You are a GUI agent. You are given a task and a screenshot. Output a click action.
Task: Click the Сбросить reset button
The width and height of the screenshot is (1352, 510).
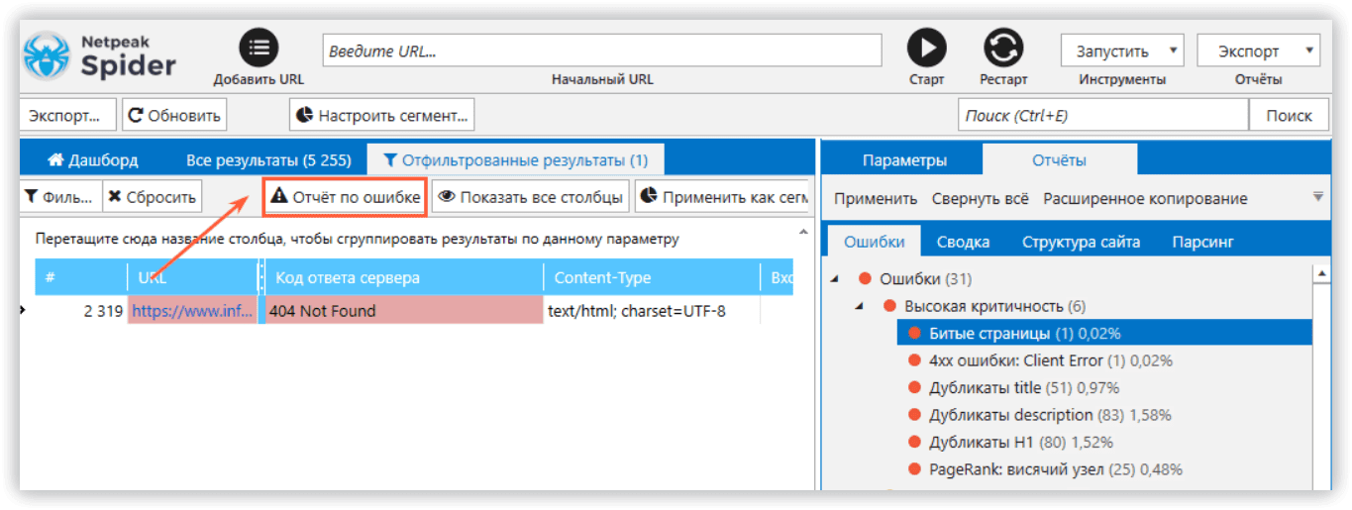click(153, 197)
